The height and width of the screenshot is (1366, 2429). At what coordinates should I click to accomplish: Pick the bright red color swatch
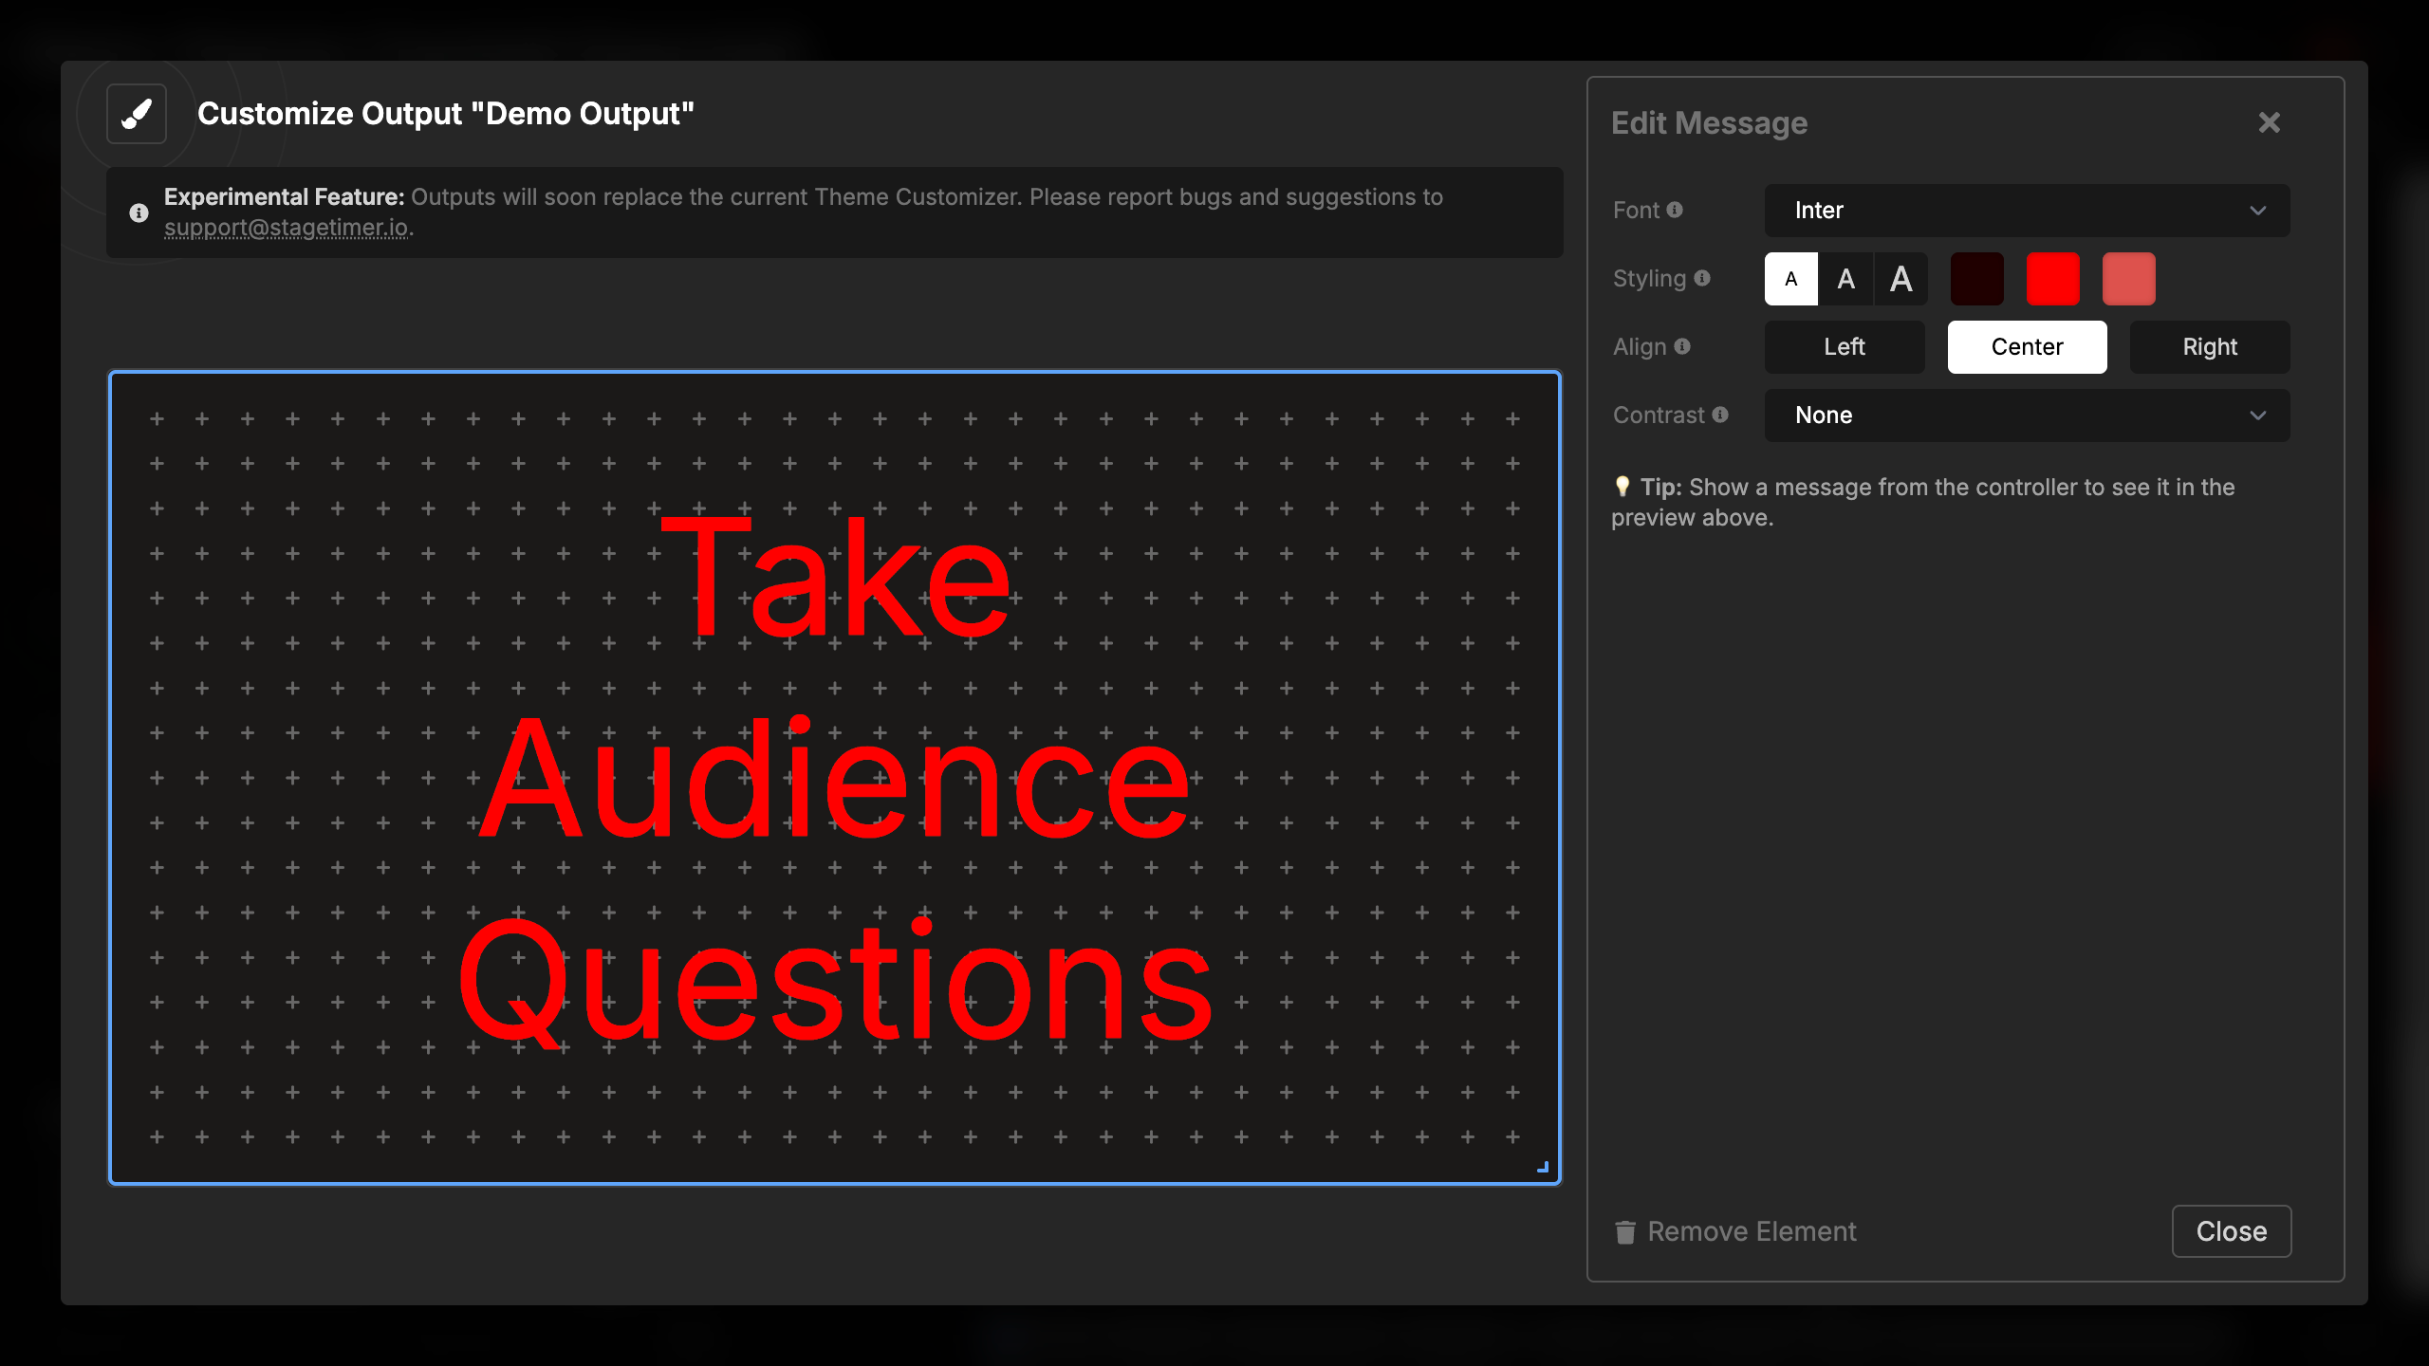pyautogui.click(x=2052, y=279)
